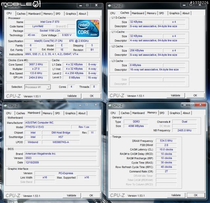Image resolution: width=210 pixels, height=203 pixels.
Task: Click the NB Frequency value '2405.0 MHz'
Action: [184, 130]
